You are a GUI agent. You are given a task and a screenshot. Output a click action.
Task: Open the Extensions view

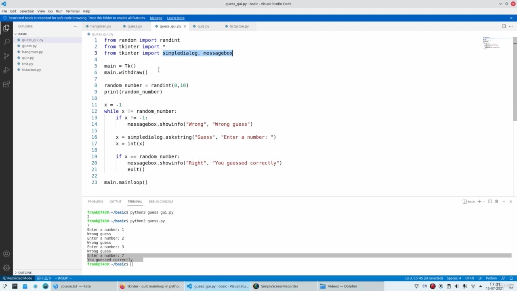tap(6, 84)
